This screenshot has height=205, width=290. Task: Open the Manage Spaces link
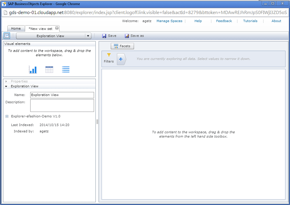169,21
